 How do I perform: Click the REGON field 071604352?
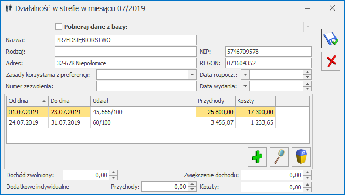point(268,63)
